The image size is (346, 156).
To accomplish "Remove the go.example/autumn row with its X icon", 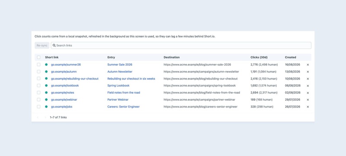I will pyautogui.click(x=308, y=72).
